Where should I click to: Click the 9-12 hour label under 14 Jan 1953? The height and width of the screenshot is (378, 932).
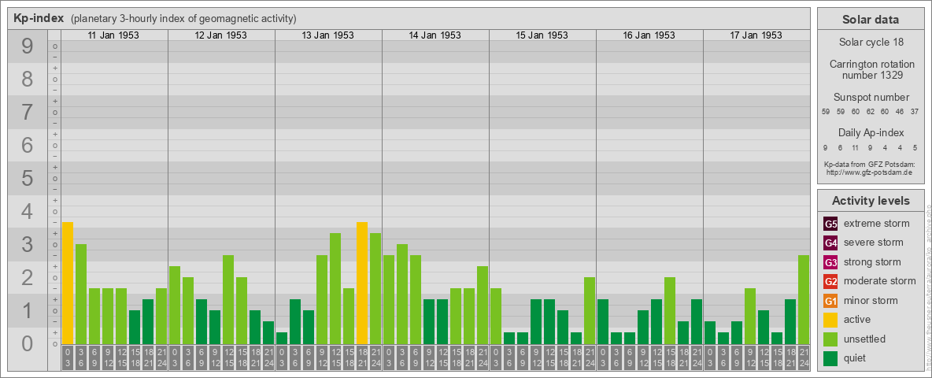(429, 358)
